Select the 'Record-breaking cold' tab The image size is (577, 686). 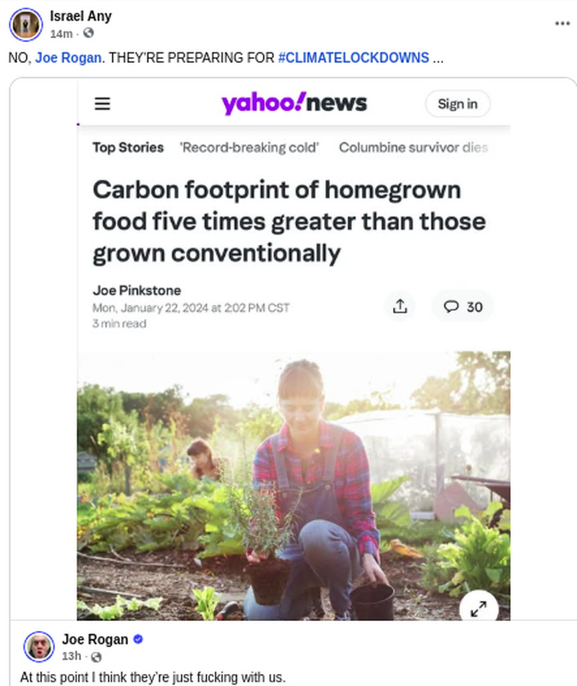tap(249, 147)
